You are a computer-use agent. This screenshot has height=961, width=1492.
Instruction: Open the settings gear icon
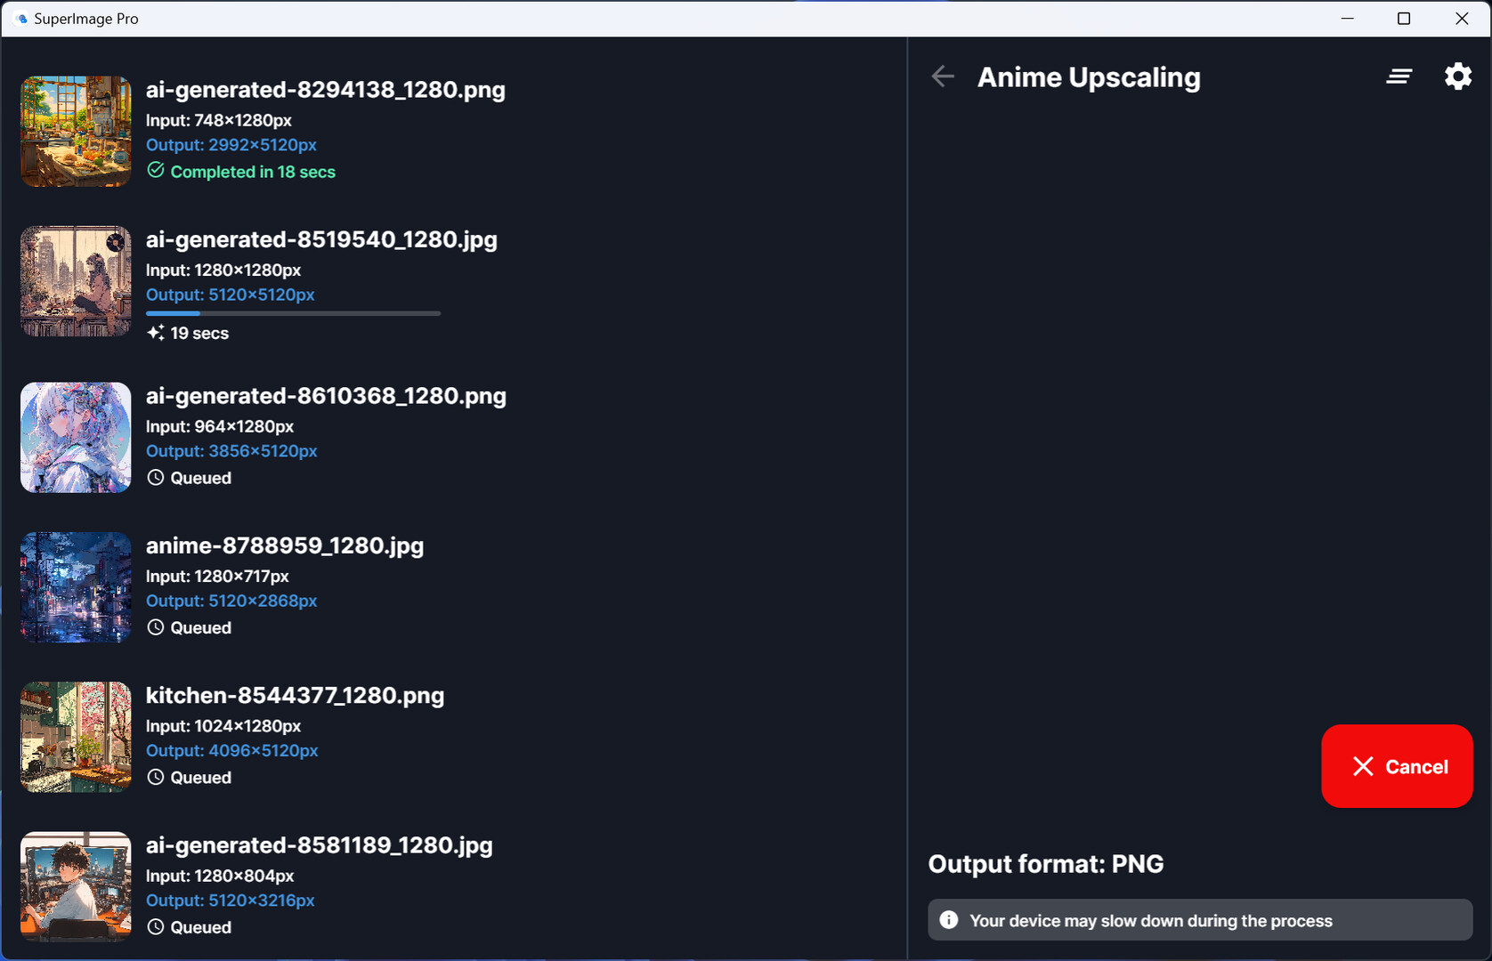(1457, 77)
